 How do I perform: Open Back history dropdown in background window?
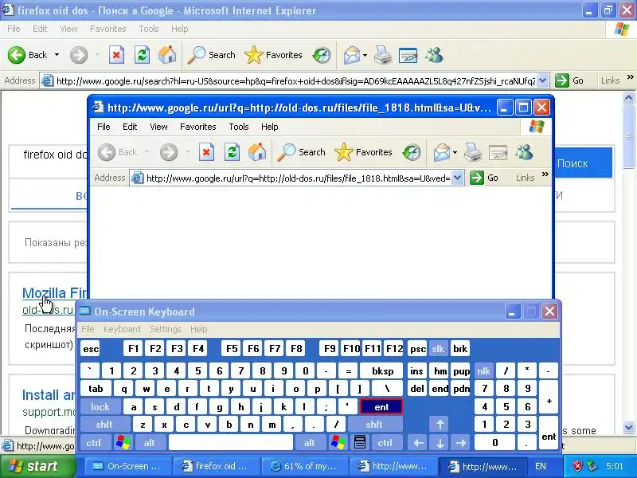[x=57, y=55]
